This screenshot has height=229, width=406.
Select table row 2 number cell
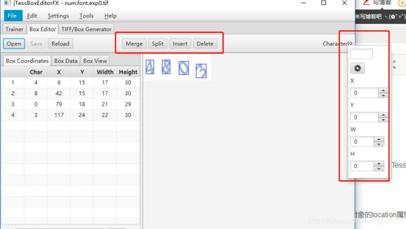(x=12, y=94)
